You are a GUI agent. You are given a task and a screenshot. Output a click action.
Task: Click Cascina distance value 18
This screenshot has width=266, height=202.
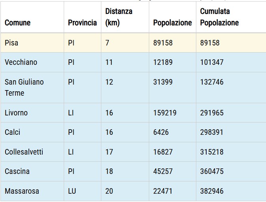[x=109, y=171]
